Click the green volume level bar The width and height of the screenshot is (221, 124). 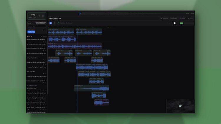tap(182, 23)
